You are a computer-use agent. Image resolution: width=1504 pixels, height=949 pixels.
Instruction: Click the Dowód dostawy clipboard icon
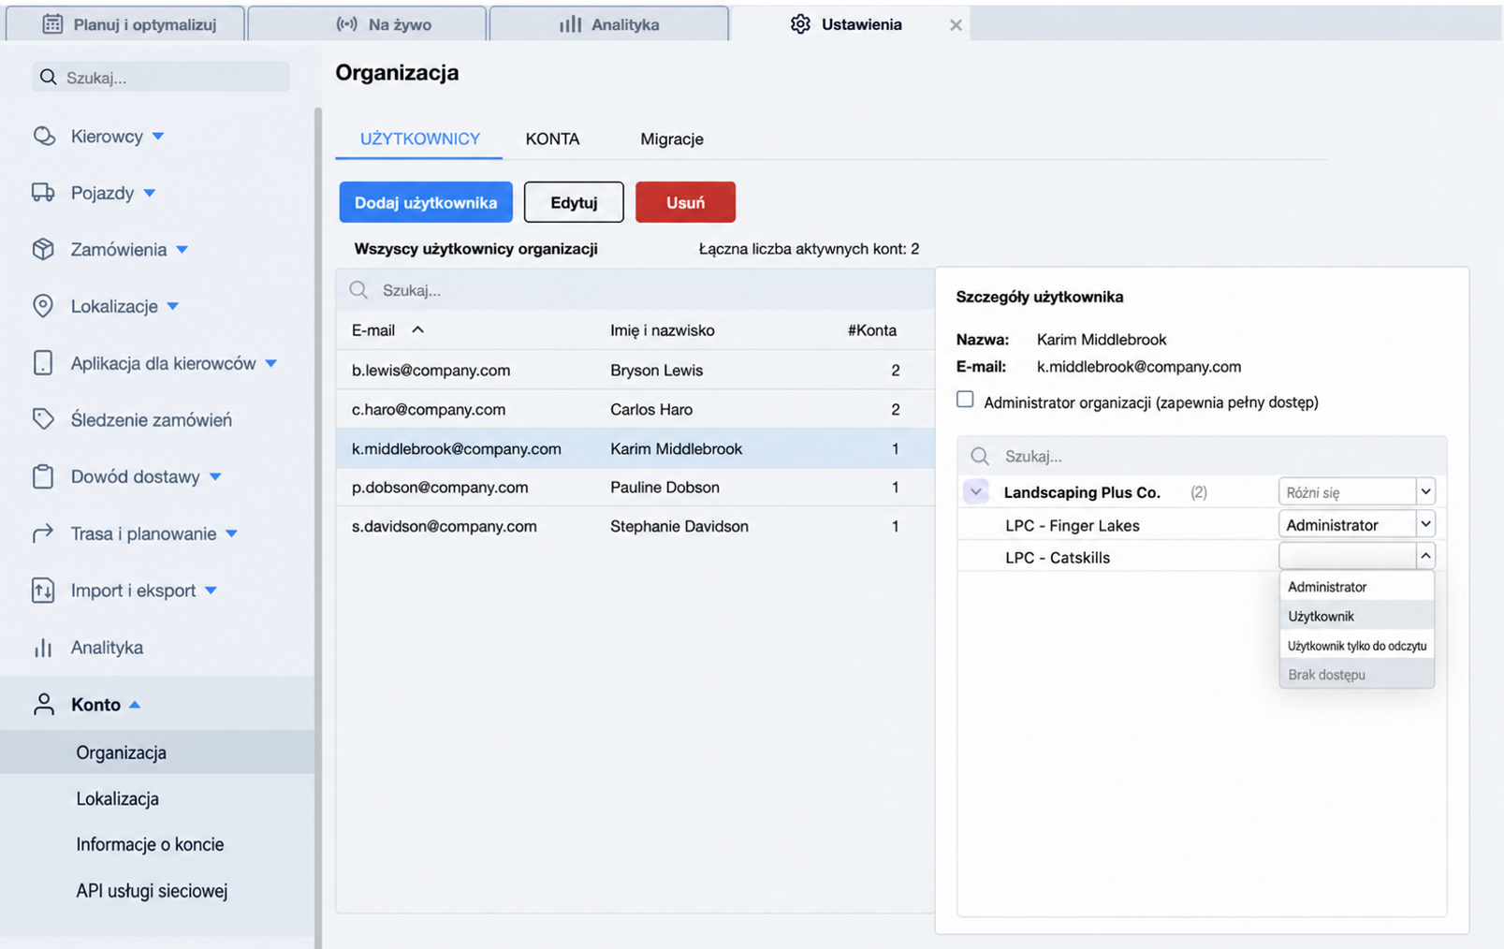click(43, 476)
